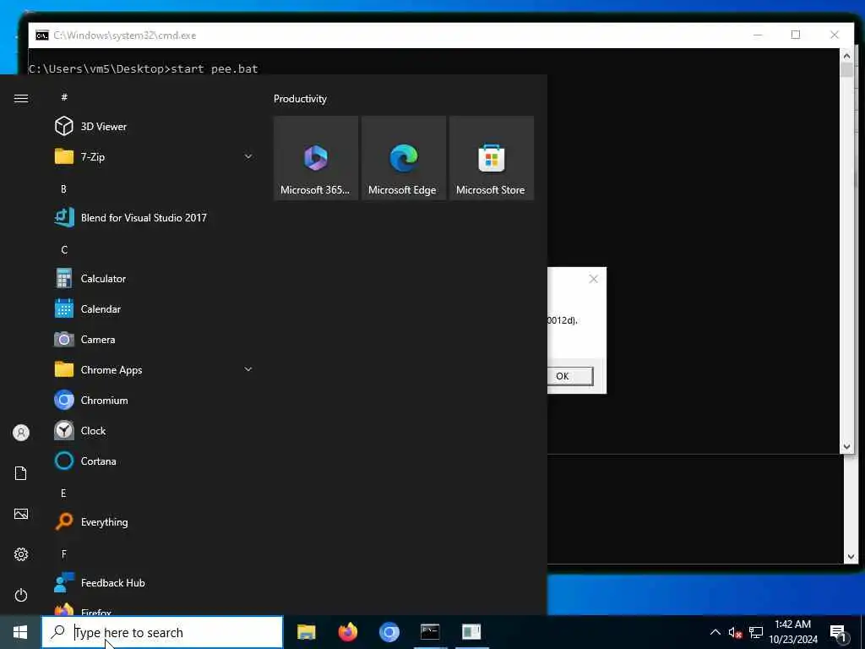The height and width of the screenshot is (649, 865).
Task: Open Firefox from the taskbar
Action: 347,632
